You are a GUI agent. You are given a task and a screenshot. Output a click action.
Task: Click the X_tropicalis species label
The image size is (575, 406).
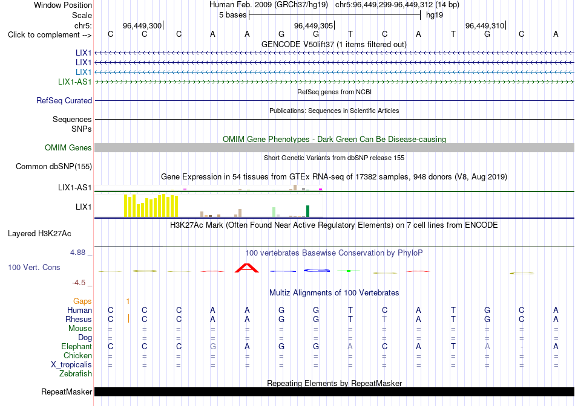point(71,365)
